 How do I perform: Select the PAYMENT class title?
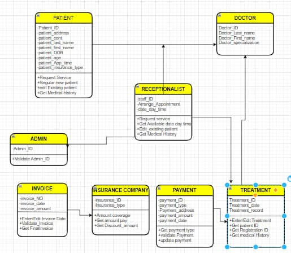[x=184, y=190]
